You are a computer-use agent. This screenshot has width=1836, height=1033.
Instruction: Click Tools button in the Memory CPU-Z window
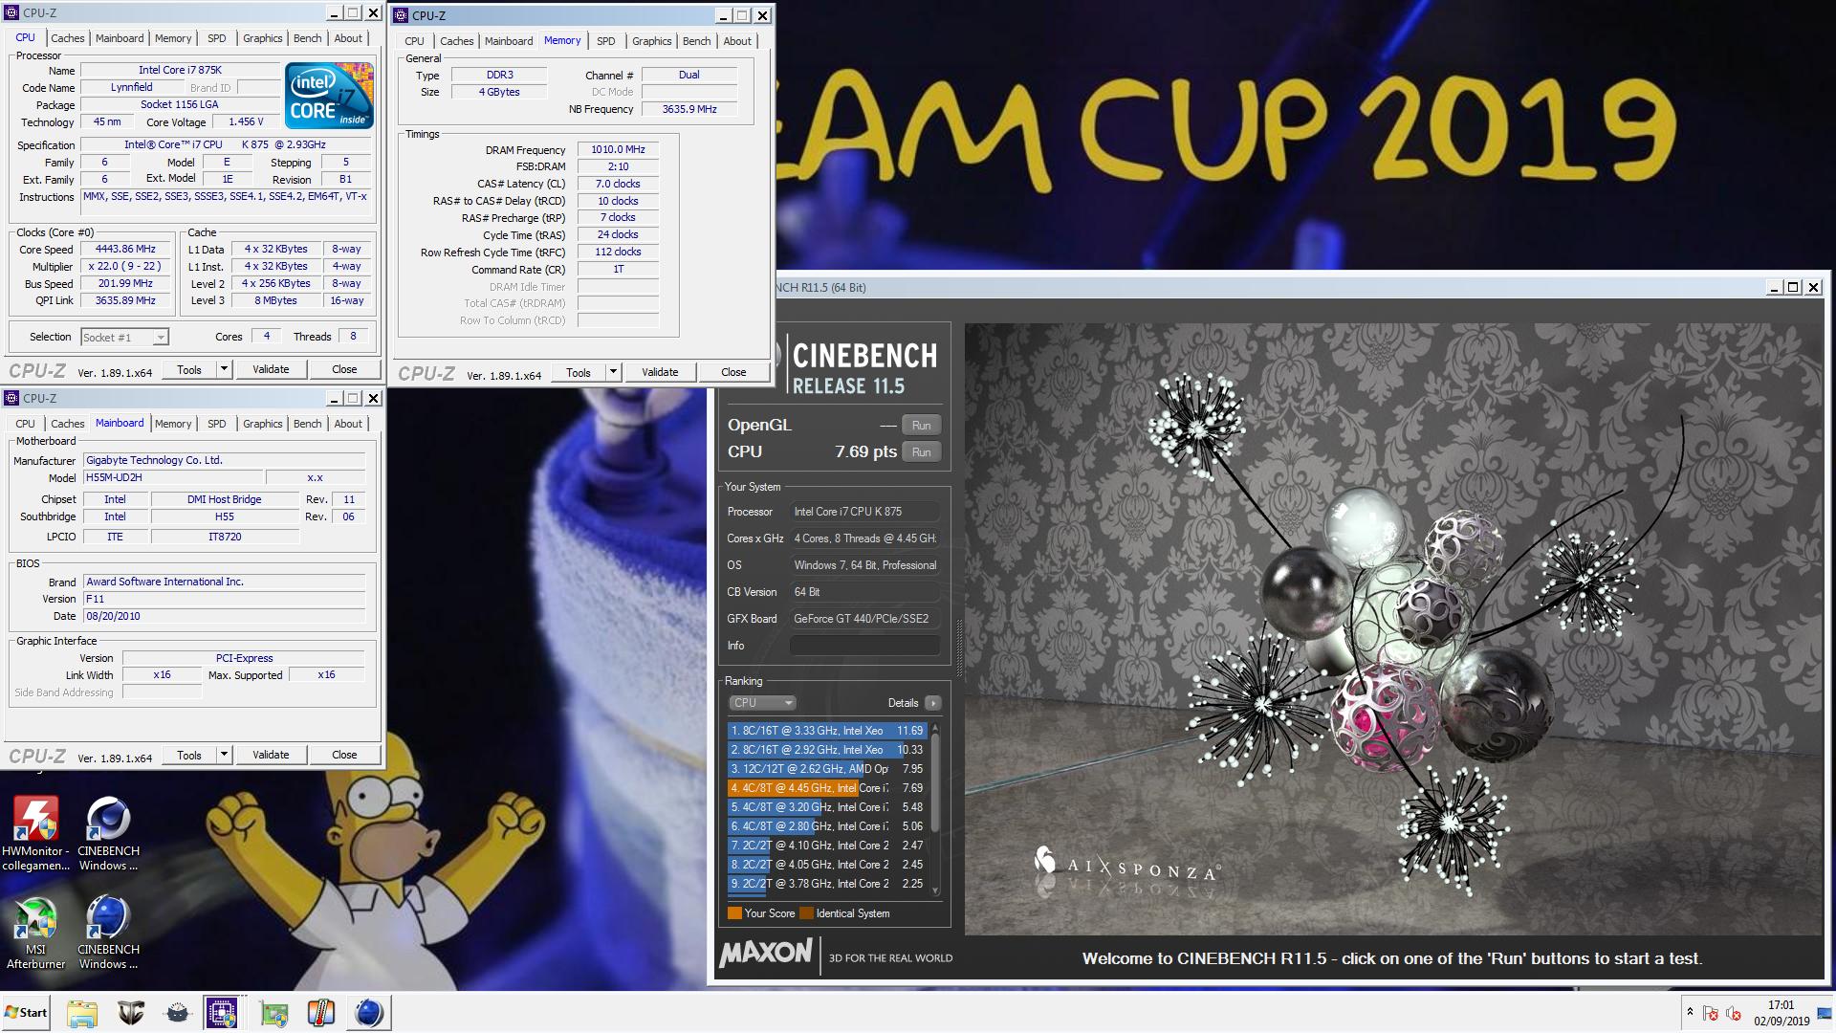[579, 372]
